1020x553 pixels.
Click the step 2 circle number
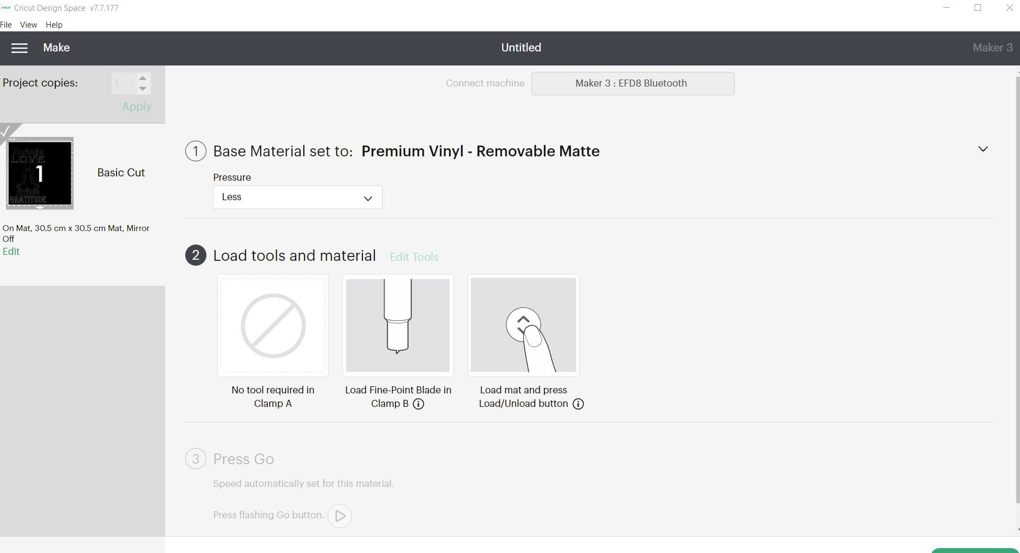(x=196, y=255)
